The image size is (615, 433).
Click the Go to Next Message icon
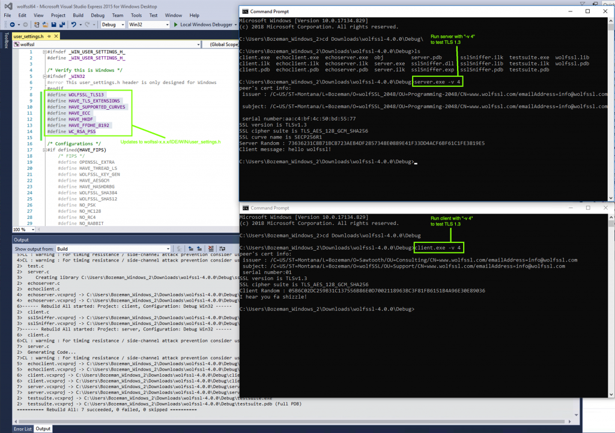click(199, 248)
